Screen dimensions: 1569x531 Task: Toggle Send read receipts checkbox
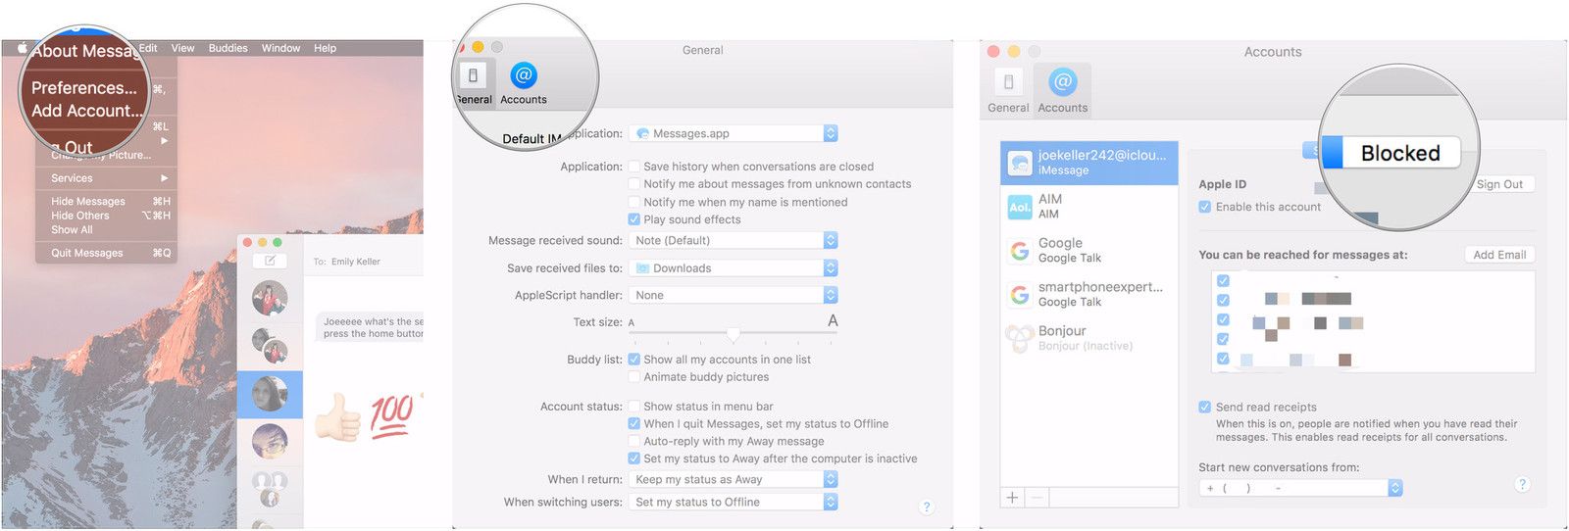[x=1205, y=407]
